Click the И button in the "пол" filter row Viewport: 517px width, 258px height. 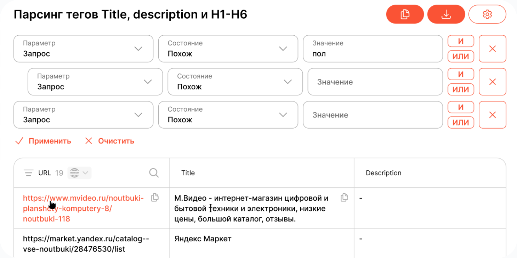[461, 41]
